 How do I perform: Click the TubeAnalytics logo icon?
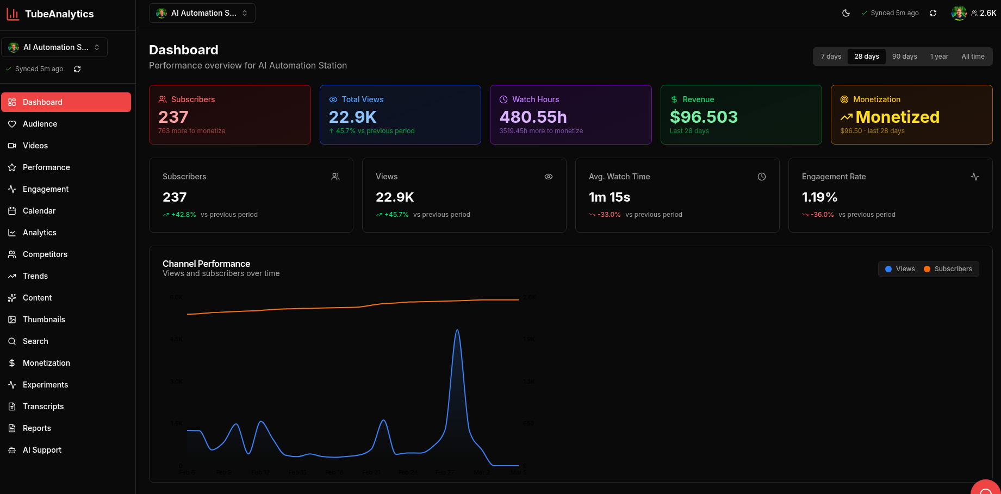tap(13, 14)
